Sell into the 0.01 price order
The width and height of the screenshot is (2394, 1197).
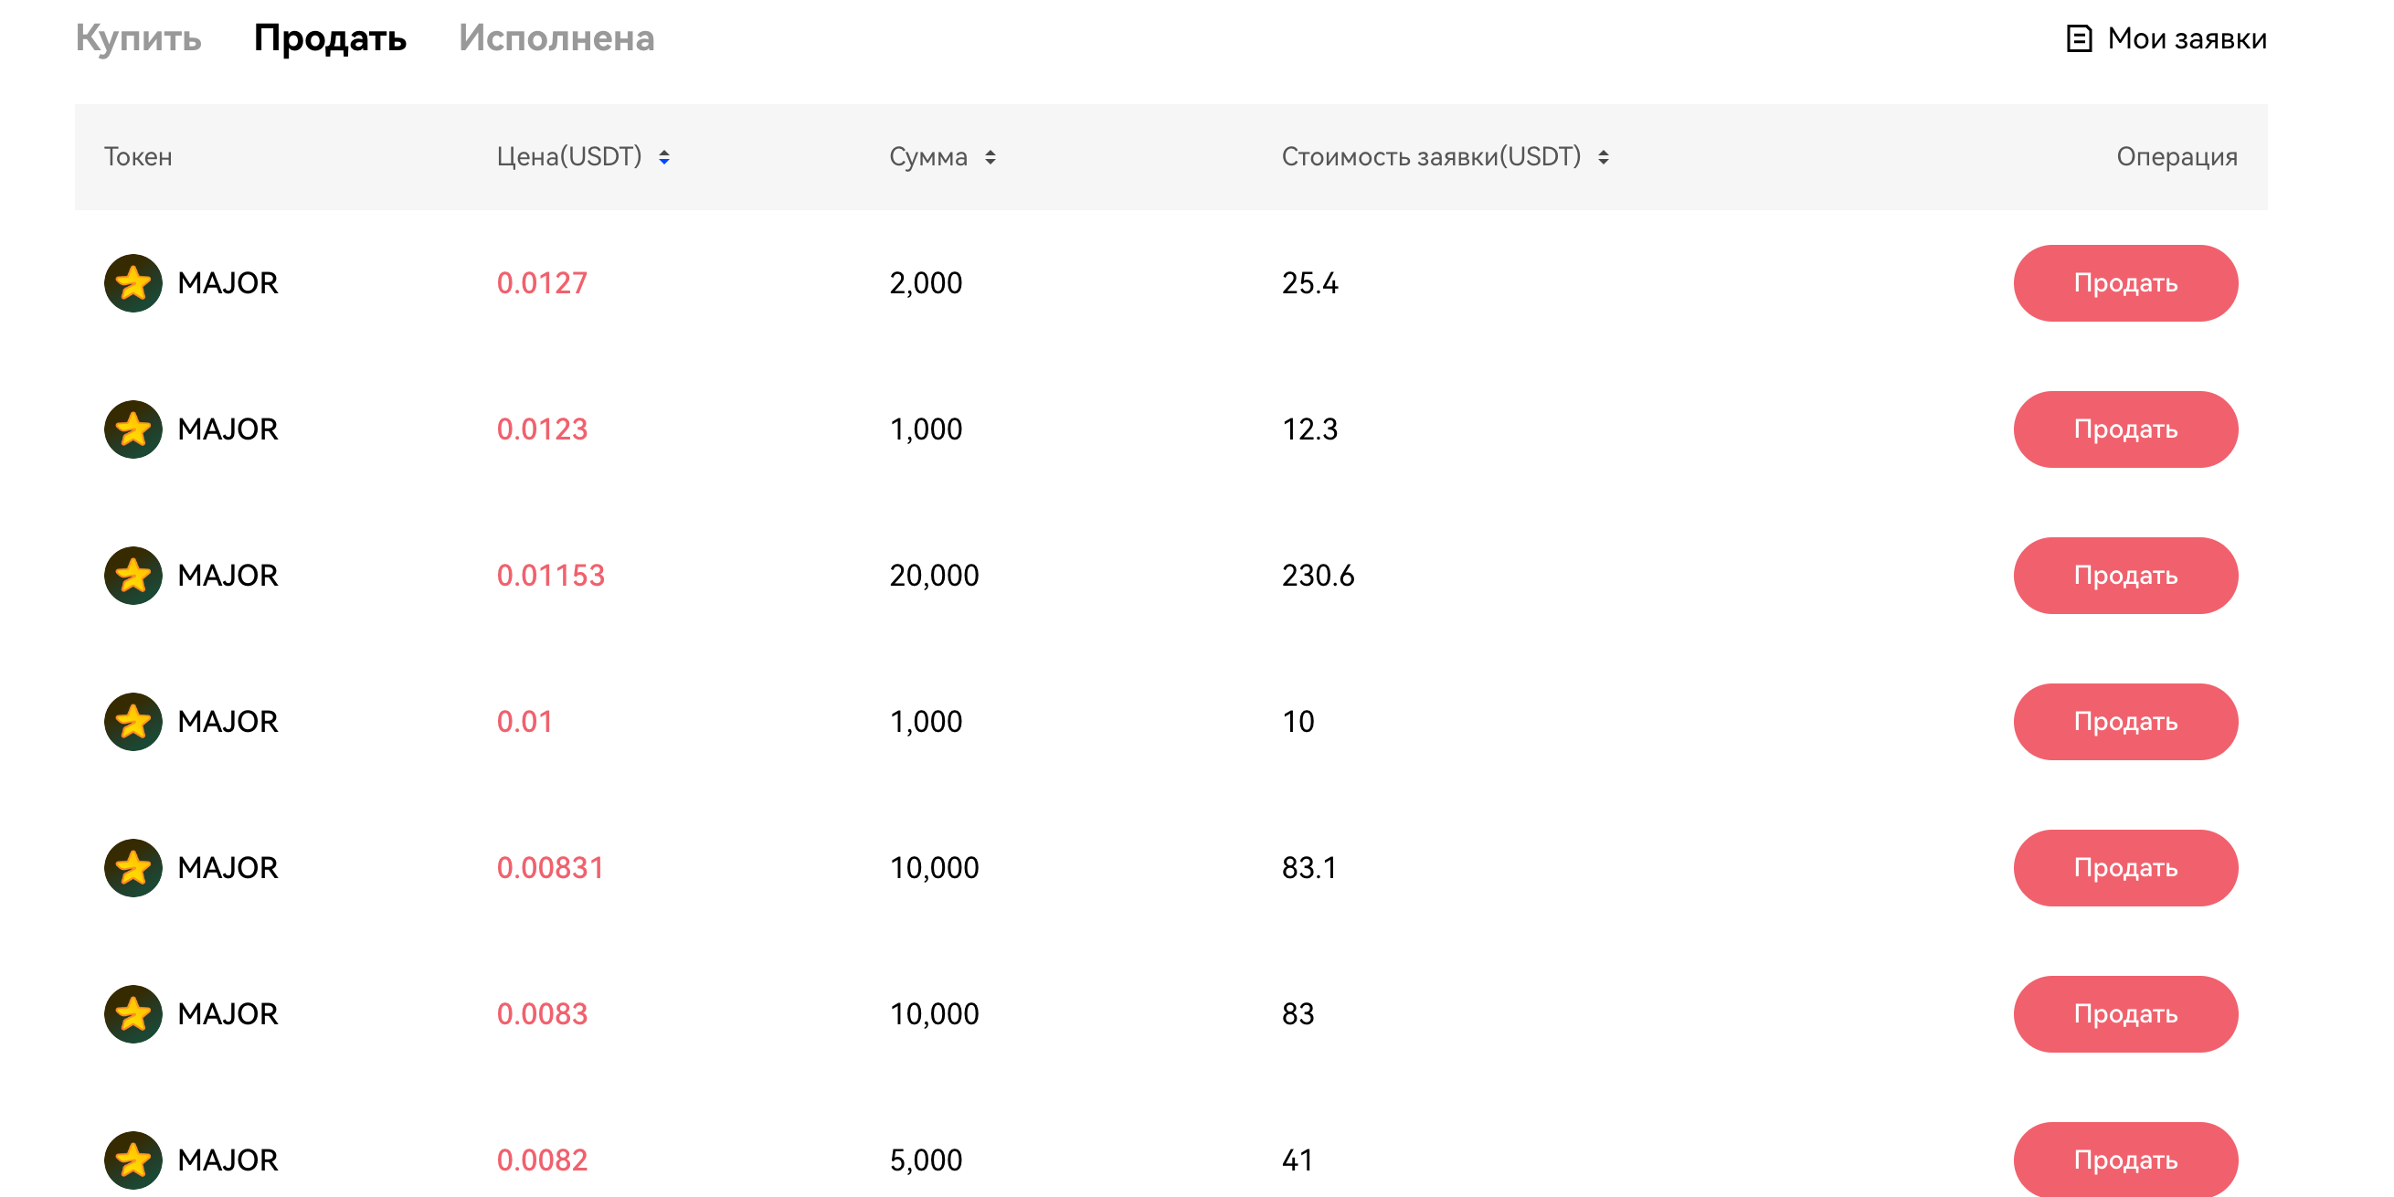coord(2125,721)
